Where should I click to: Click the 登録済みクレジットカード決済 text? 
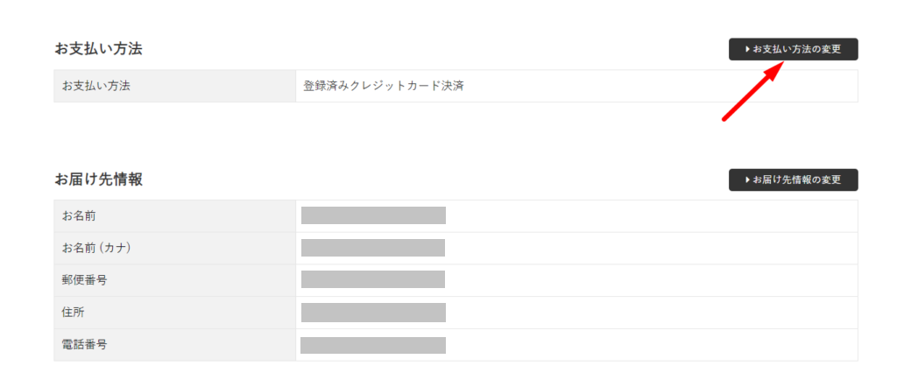[x=383, y=86]
